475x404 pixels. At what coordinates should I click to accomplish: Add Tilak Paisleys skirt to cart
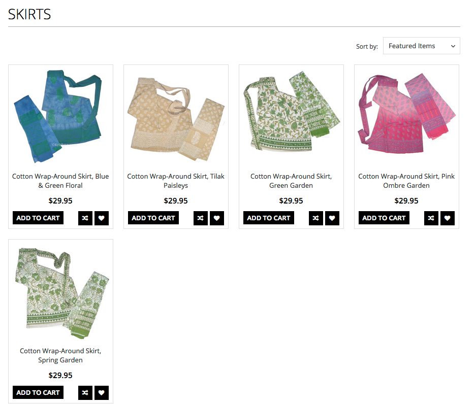click(x=153, y=218)
